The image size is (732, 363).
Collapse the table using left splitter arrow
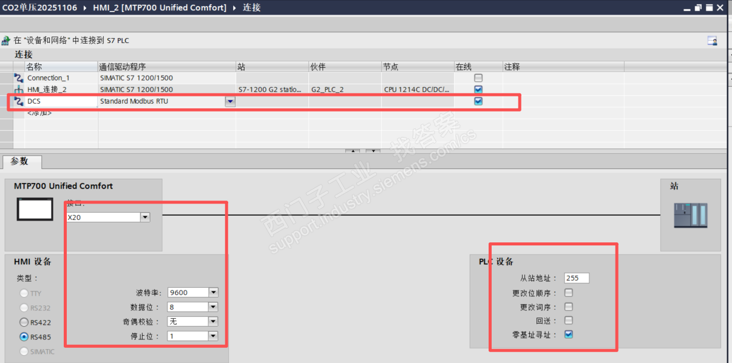(x=352, y=151)
